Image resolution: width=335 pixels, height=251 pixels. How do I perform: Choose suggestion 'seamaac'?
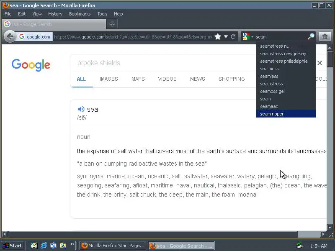pyautogui.click(x=286, y=106)
